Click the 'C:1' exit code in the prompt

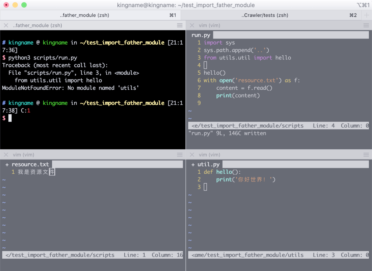[x=25, y=111]
